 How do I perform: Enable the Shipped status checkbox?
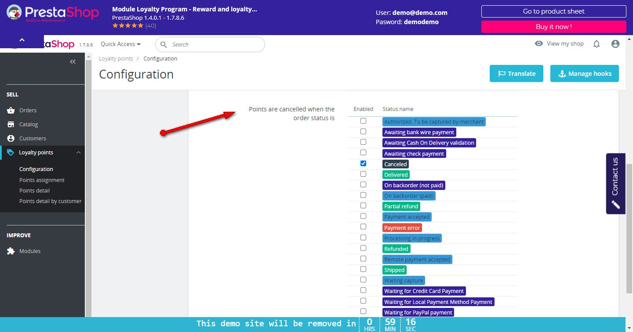click(x=363, y=269)
